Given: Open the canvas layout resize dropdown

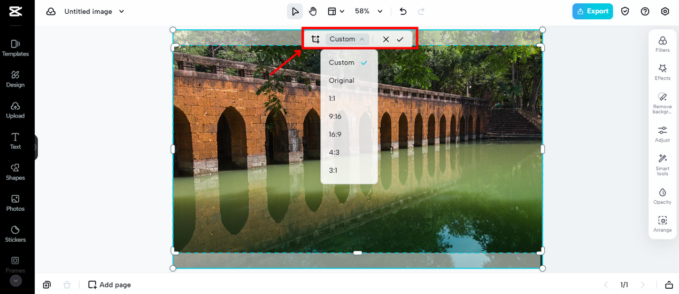Looking at the screenshot, I should click(x=336, y=11).
